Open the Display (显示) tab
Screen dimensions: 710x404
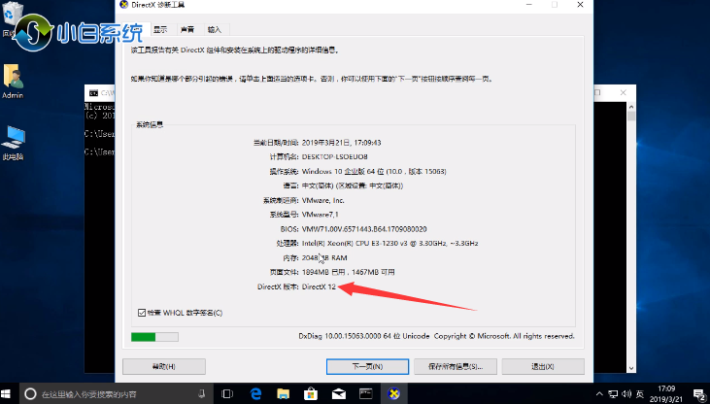[x=160, y=29]
